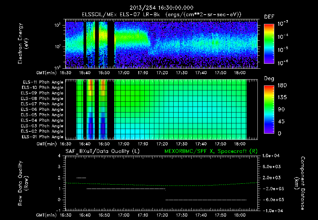The image size is (318, 220).
Task: Click the Electron Energy (eV) axis label
Action: pyautogui.click(x=23, y=44)
